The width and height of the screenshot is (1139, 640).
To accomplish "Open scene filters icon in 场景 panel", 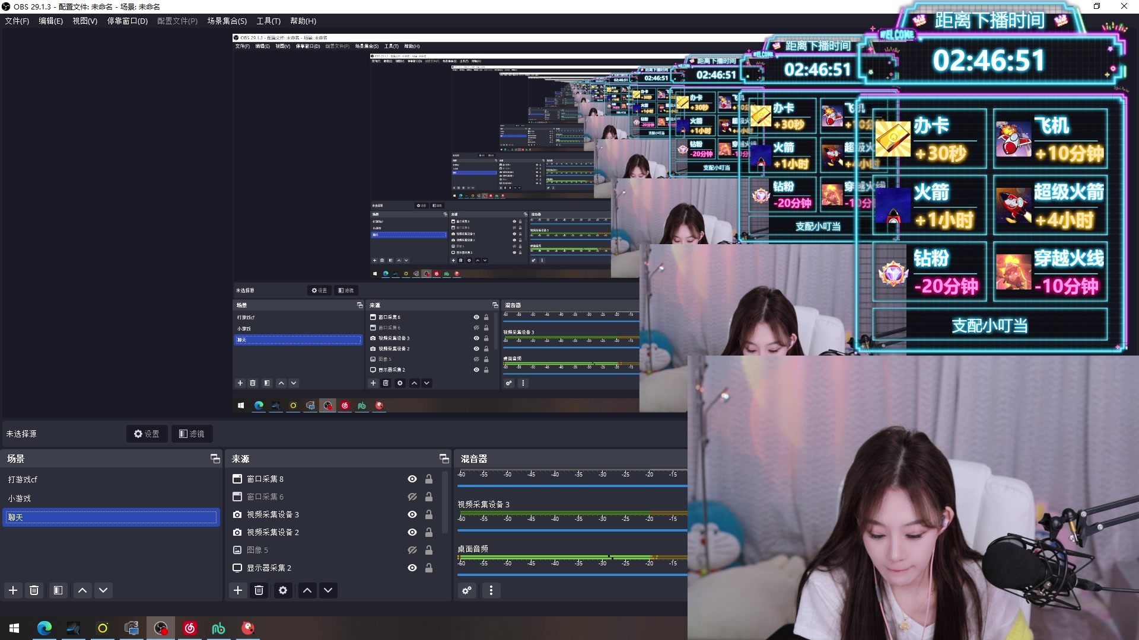I will (58, 590).
